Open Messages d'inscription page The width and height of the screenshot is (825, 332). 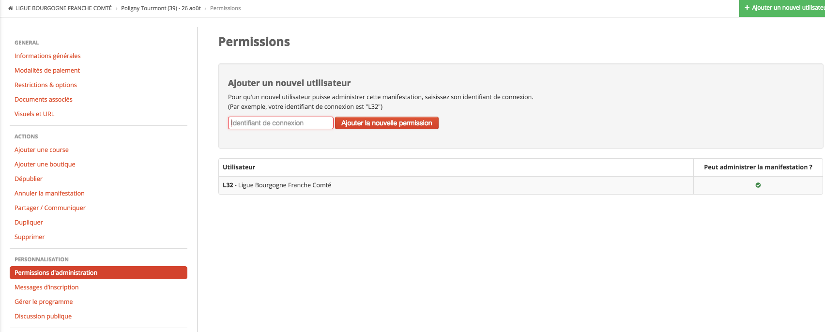46,287
